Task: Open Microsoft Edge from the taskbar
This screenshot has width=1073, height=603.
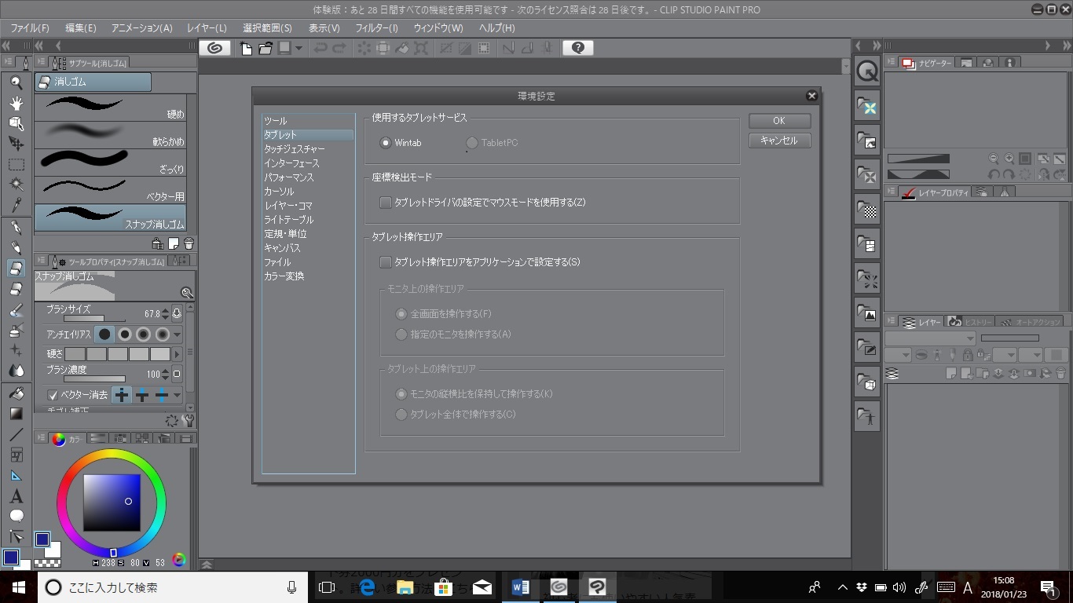Action: (x=366, y=587)
